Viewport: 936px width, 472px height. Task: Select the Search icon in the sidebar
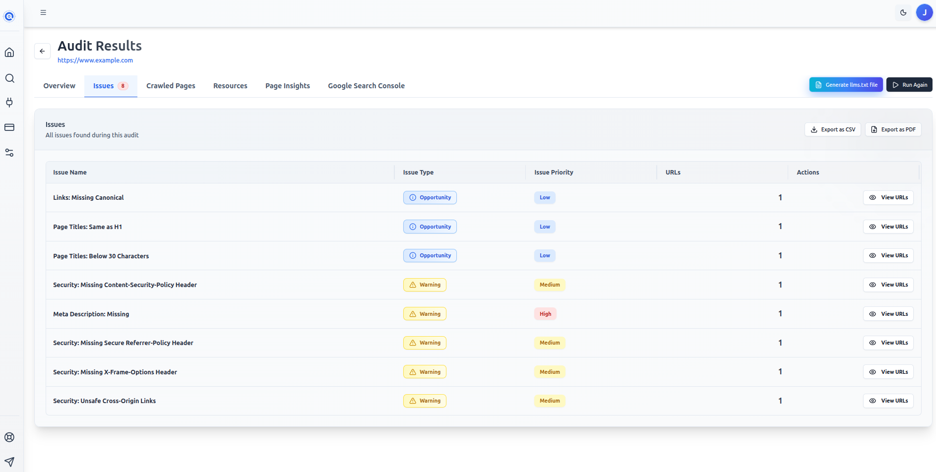(x=9, y=78)
